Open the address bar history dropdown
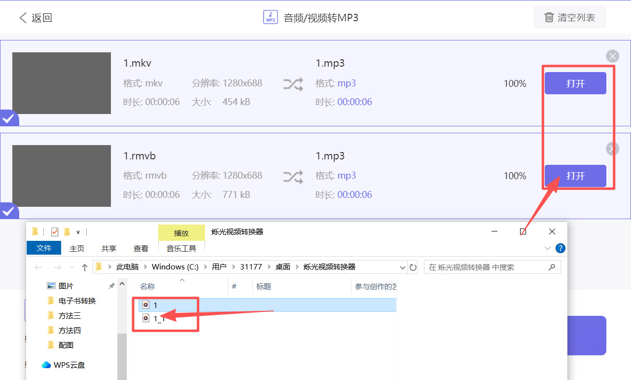The image size is (631, 380). (402, 266)
